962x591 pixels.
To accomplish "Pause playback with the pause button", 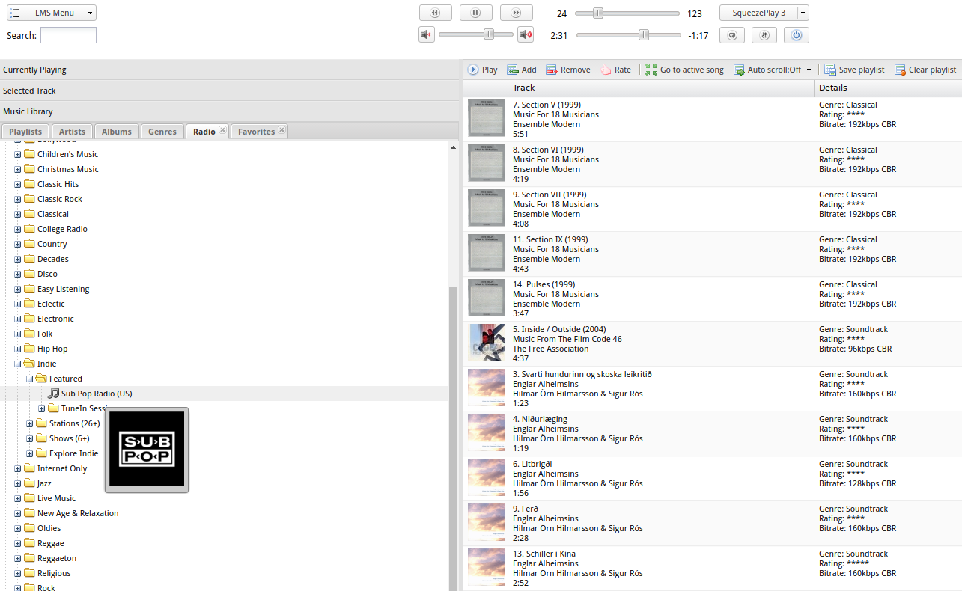I will [x=475, y=13].
